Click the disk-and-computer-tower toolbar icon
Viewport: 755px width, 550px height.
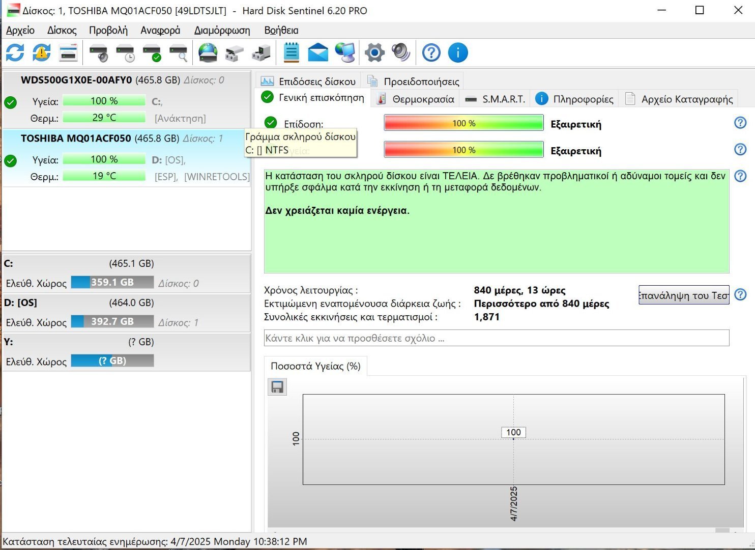tap(261, 52)
